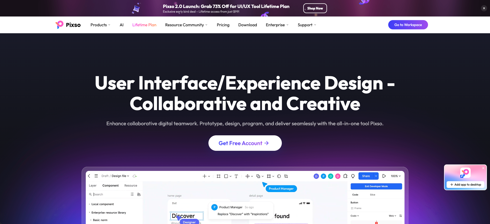Image resolution: width=490 pixels, height=224 pixels.
Task: Close the promotional banner at the top
Action: (x=484, y=8)
